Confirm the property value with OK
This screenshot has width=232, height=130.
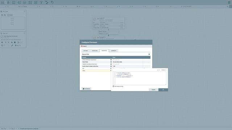pyautogui.click(x=163, y=90)
